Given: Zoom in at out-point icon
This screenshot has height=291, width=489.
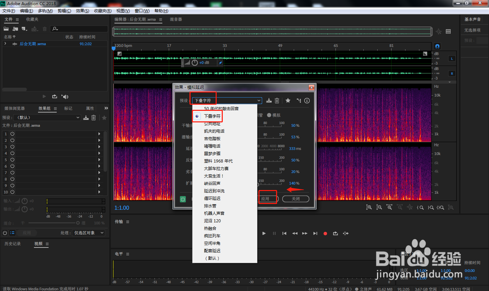Looking at the screenshot, I should (x=431, y=207).
